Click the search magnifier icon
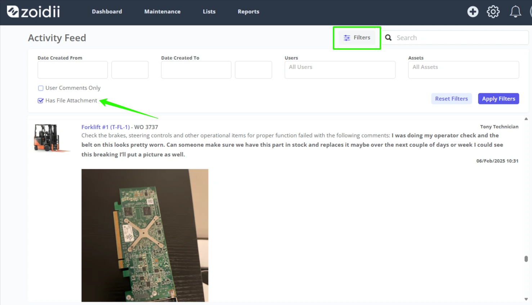 388,37
